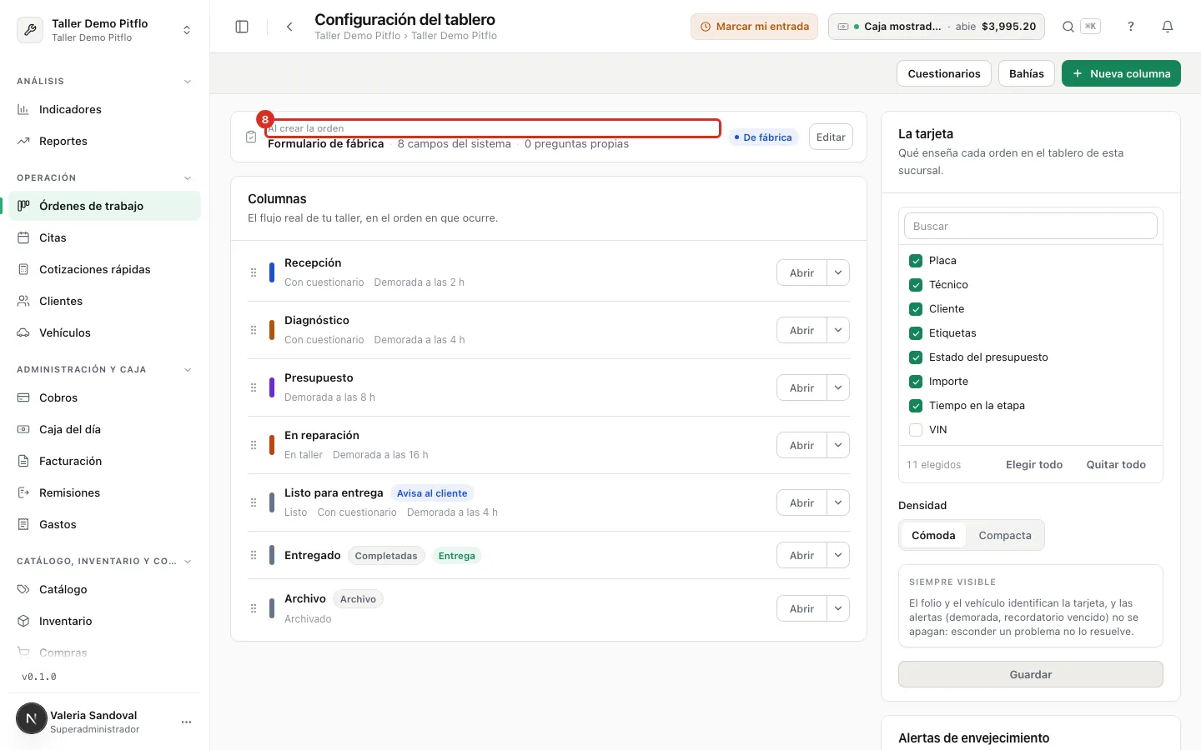This screenshot has width=1201, height=750.
Task: Go back with the left arrow
Action: coord(289,27)
